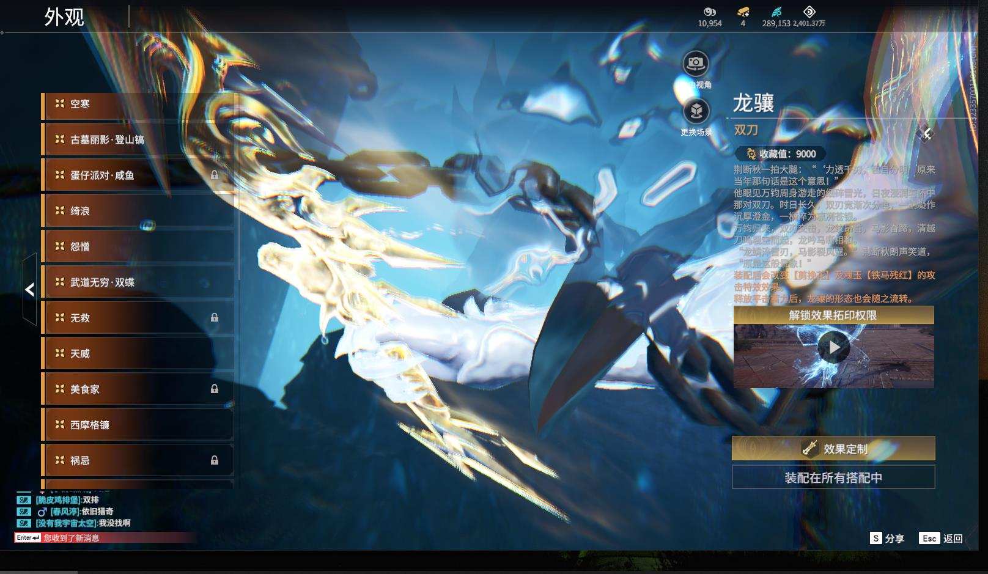Image resolution: width=988 pixels, height=574 pixels.
Task: Select the 天威 skin
Action: 138,353
